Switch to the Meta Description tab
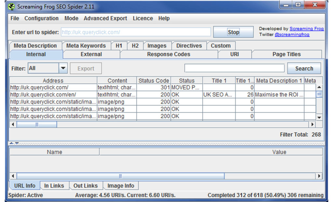333x202 pixels. click(35, 45)
